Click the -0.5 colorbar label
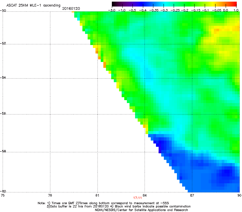The height and width of the screenshot is (212, 242). 132,10
